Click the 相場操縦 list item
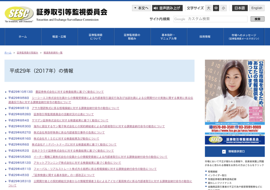The height and width of the screenshot is (190, 270). pos(213,172)
